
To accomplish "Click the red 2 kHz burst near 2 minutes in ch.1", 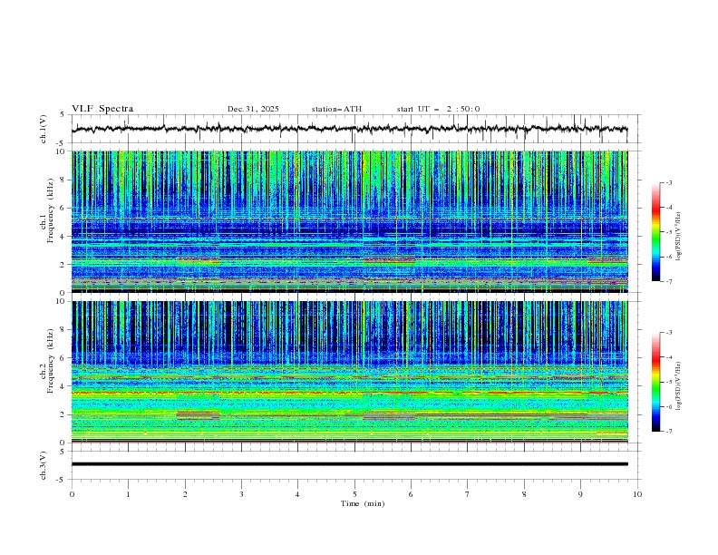I will tap(199, 260).
